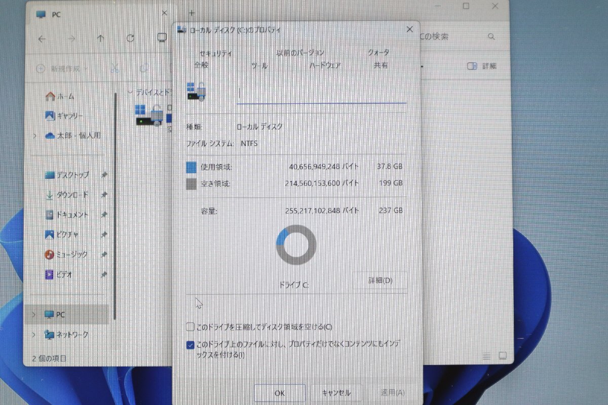Image resolution: width=608 pixels, height=405 pixels.
Task: Navigate up a folder with the up-arrow icon
Action: (x=100, y=37)
